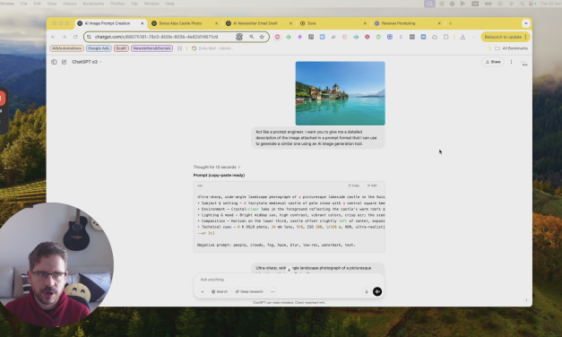Click the black voice mode button

pos(377,292)
